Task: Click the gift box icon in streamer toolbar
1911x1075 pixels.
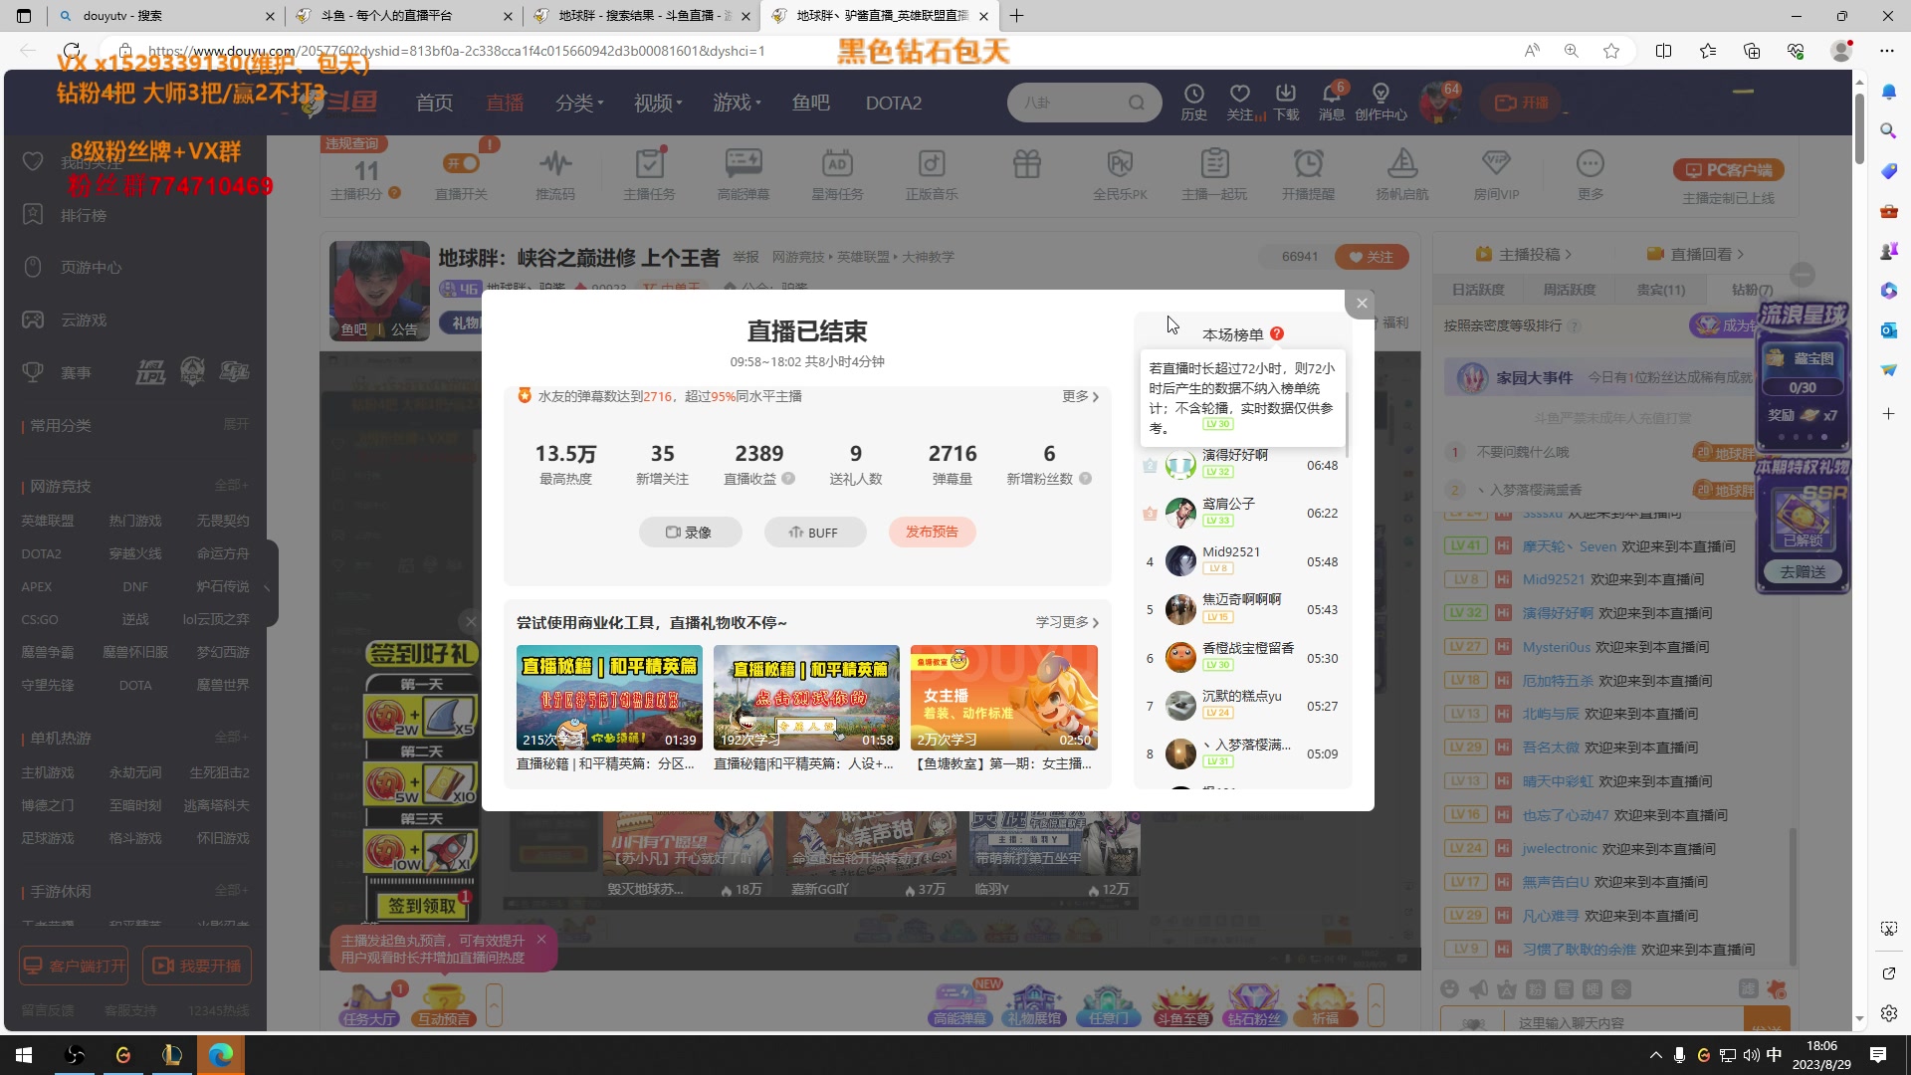Action: [x=1026, y=164]
